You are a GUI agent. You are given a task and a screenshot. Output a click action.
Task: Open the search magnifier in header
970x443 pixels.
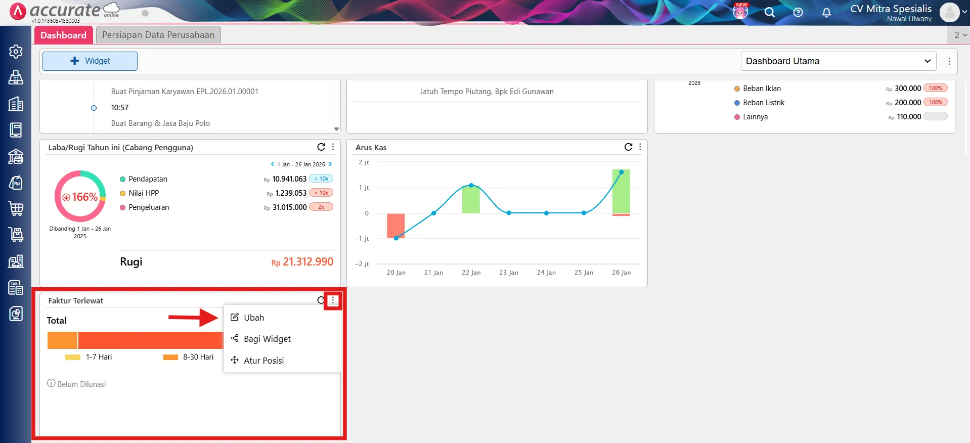(770, 12)
